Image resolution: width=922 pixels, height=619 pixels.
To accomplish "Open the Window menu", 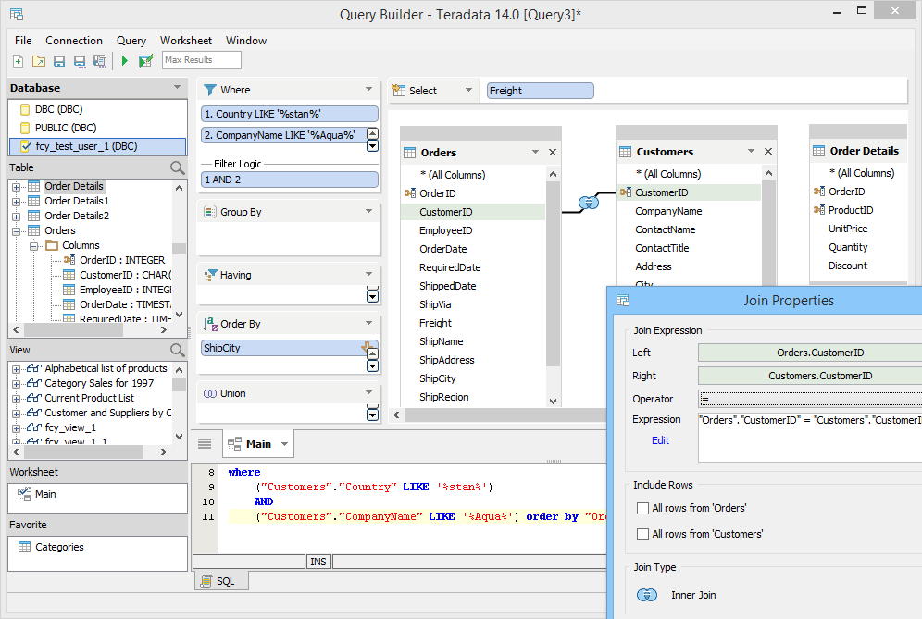I will tap(246, 41).
